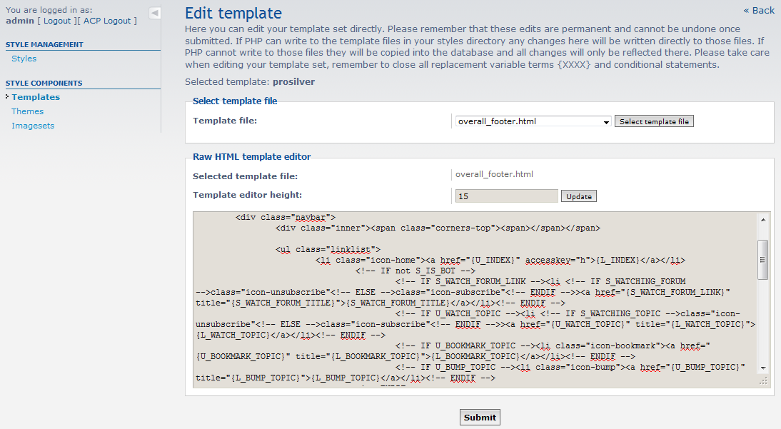
Task: Click the scrollbar track below the thumb
Action: [x=763, y=321]
